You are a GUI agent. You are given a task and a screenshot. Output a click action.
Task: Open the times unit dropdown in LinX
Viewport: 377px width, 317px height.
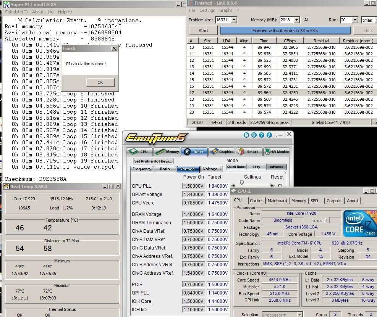[x=375, y=20]
